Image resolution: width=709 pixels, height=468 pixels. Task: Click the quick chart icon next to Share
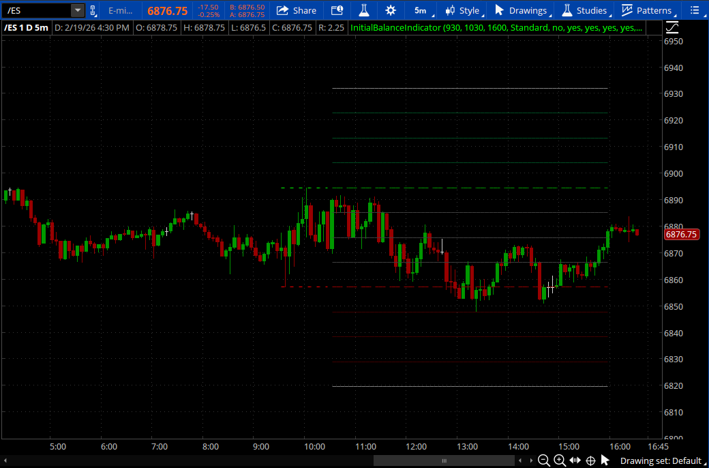point(336,10)
